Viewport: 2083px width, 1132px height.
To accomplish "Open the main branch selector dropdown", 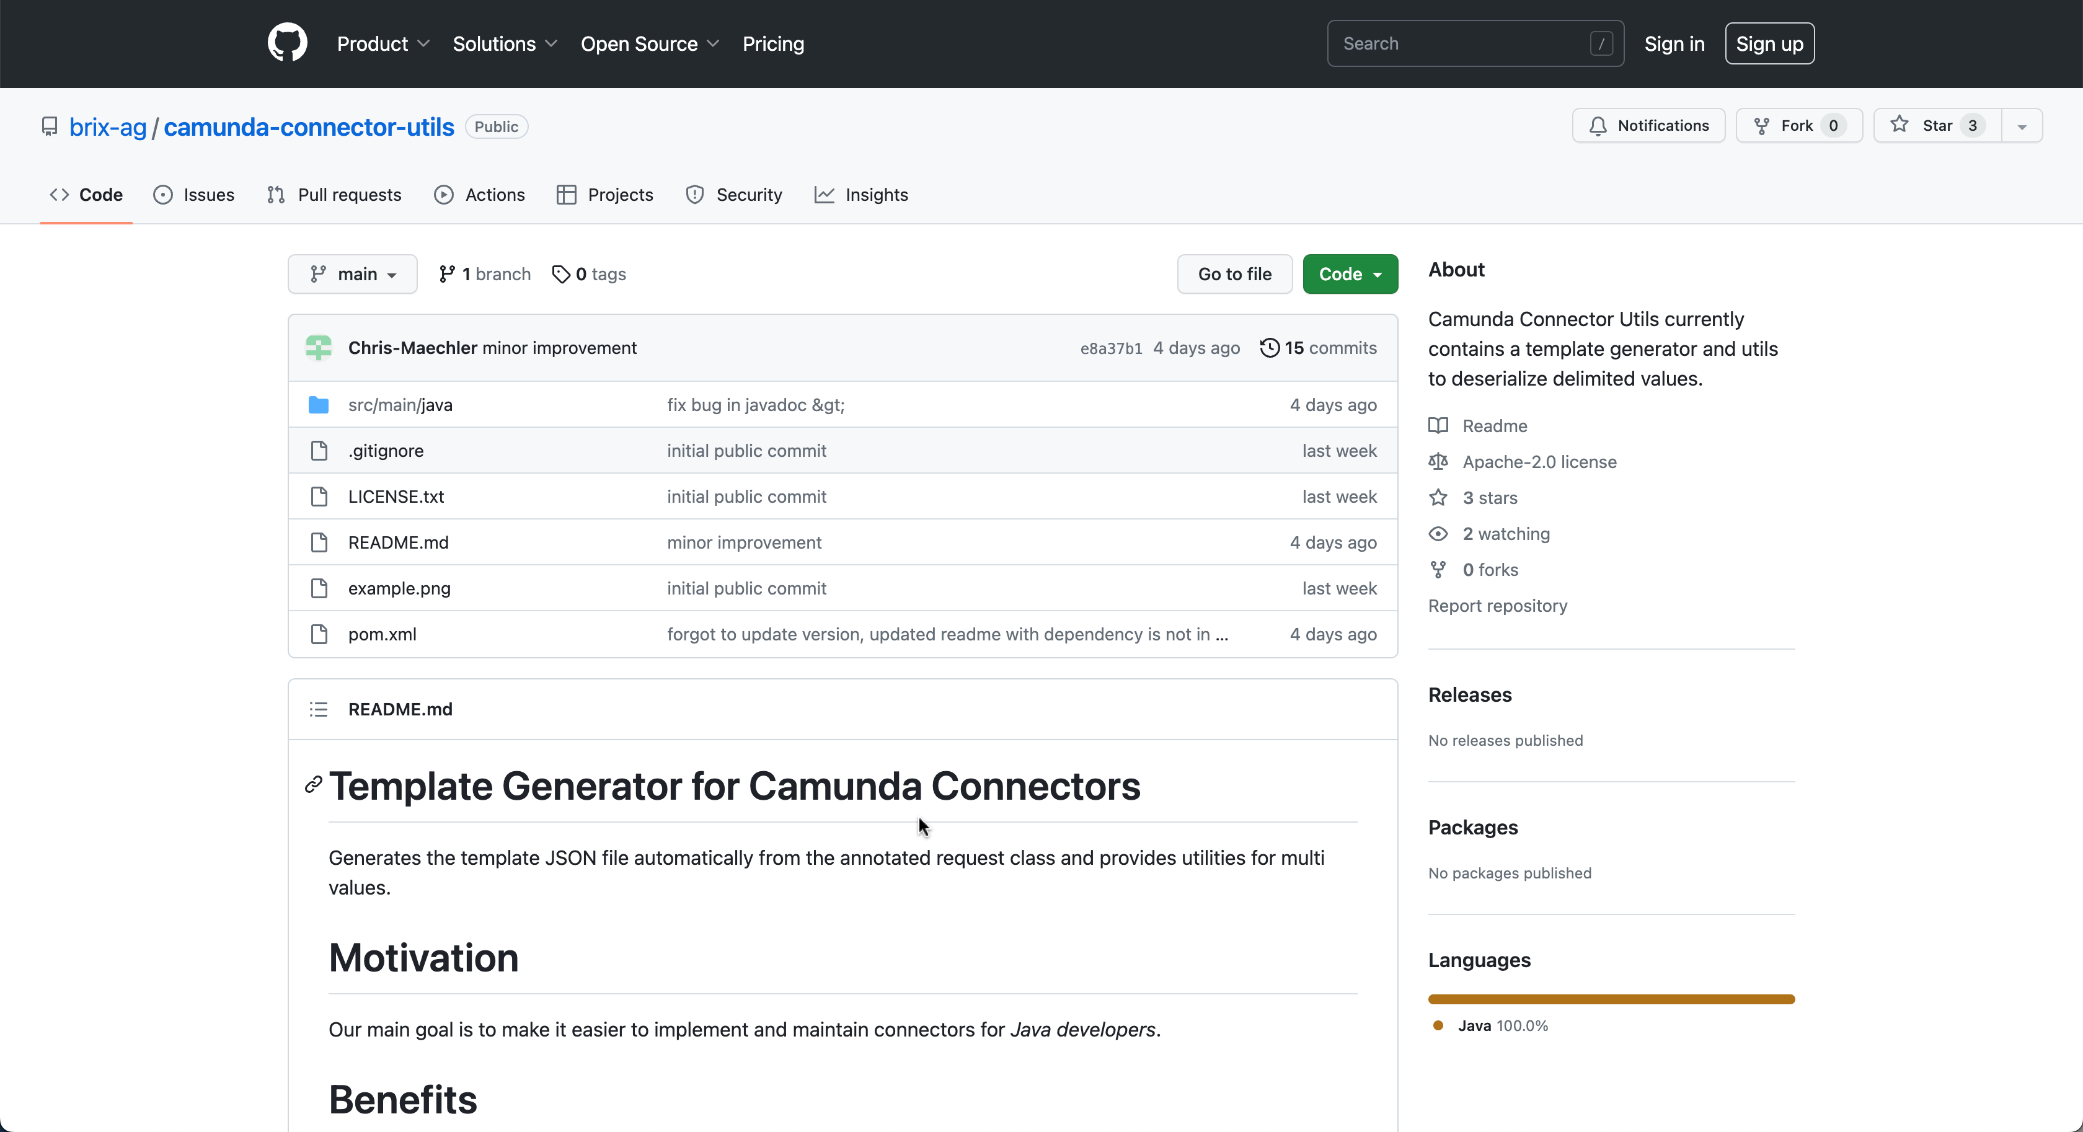I will click(x=353, y=274).
